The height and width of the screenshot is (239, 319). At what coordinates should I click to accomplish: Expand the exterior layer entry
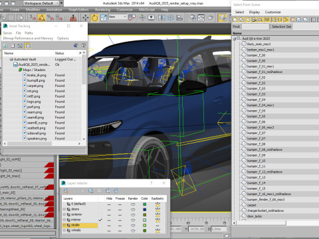click(64, 214)
